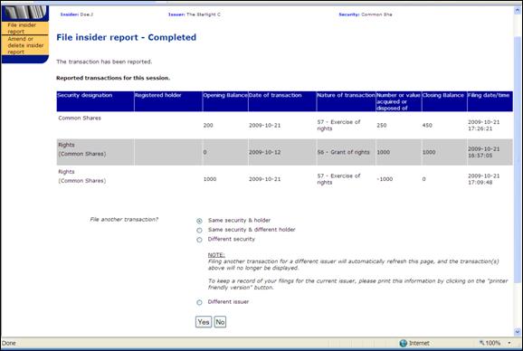Open the 100% zoom level dropdown
The image size is (523, 351).
pyautogui.click(x=509, y=343)
